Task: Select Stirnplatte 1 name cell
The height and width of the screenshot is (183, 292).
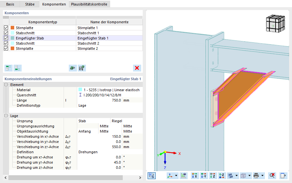Action: 109,28
